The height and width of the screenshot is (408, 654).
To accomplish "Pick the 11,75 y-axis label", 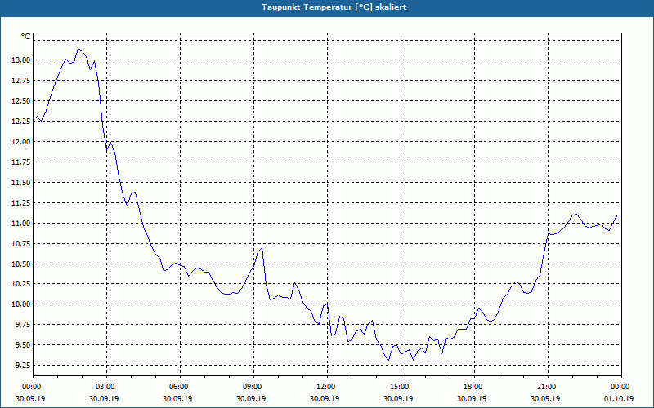I will coord(21,162).
